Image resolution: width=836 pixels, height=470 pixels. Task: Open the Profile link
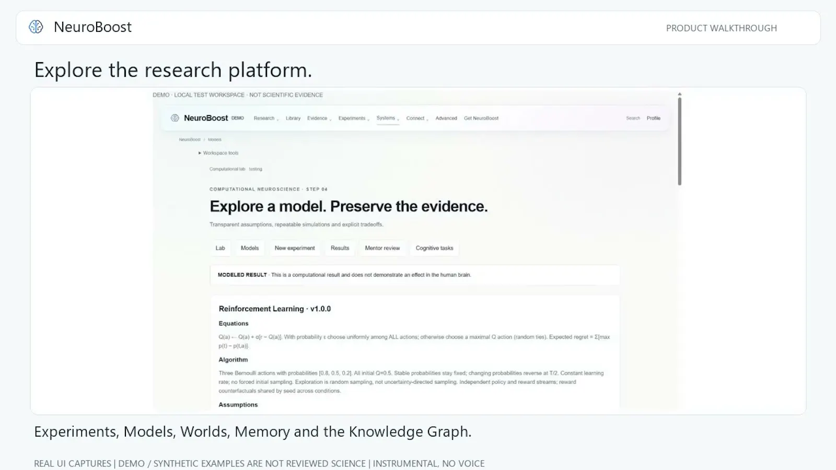pos(654,119)
